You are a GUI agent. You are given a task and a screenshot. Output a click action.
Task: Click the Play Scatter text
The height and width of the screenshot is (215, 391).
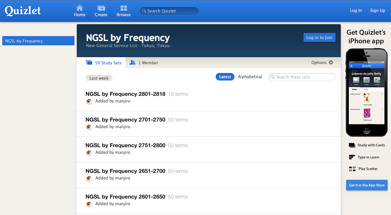pyautogui.click(x=368, y=169)
